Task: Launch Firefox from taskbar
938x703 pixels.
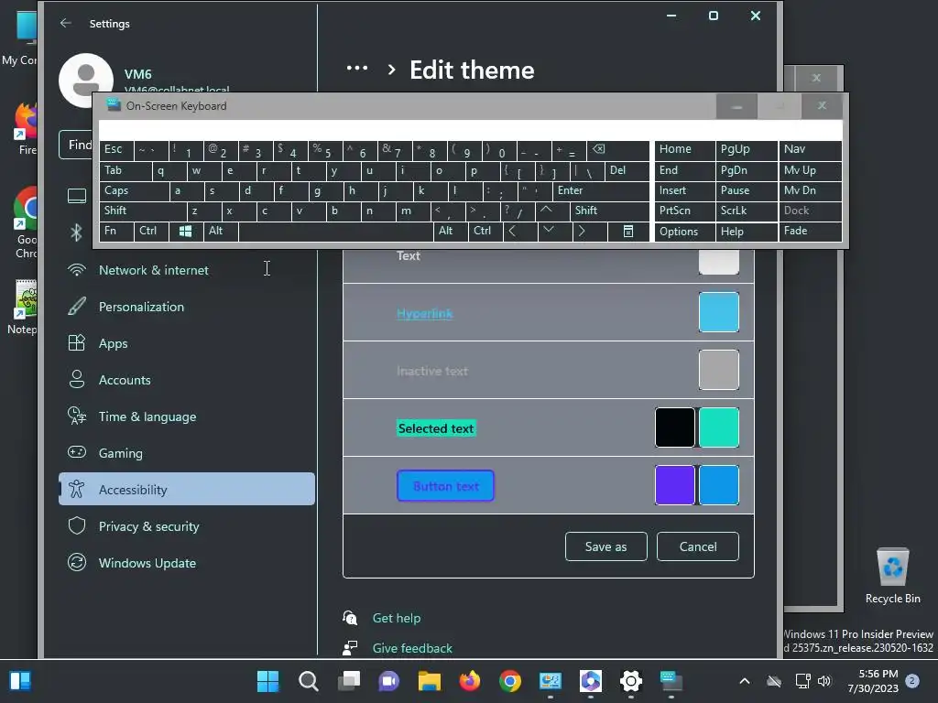Action: 470,681
